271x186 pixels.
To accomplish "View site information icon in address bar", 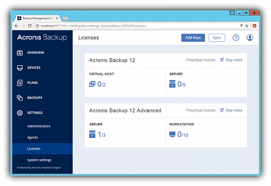I will pos(37,26).
